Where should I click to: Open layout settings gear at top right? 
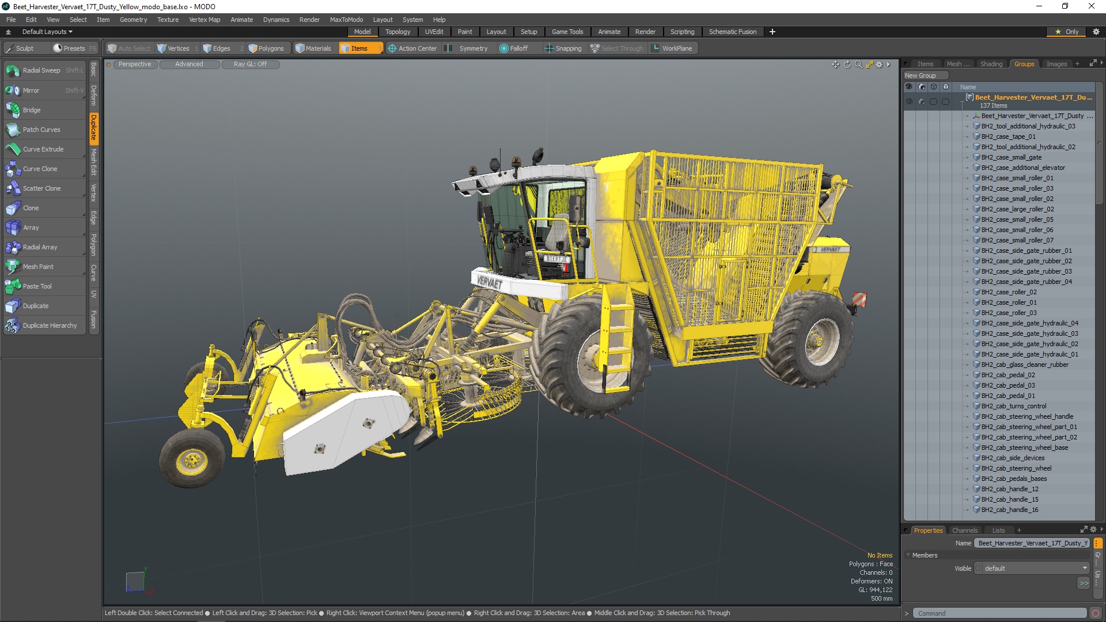pos(1096,32)
